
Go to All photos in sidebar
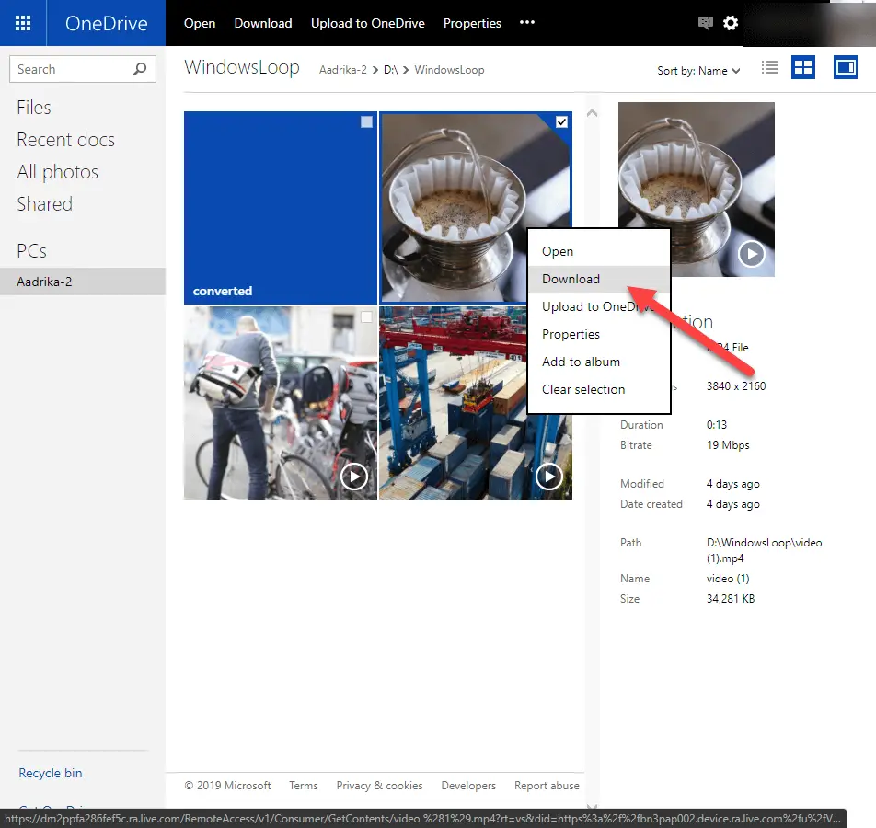coord(58,172)
